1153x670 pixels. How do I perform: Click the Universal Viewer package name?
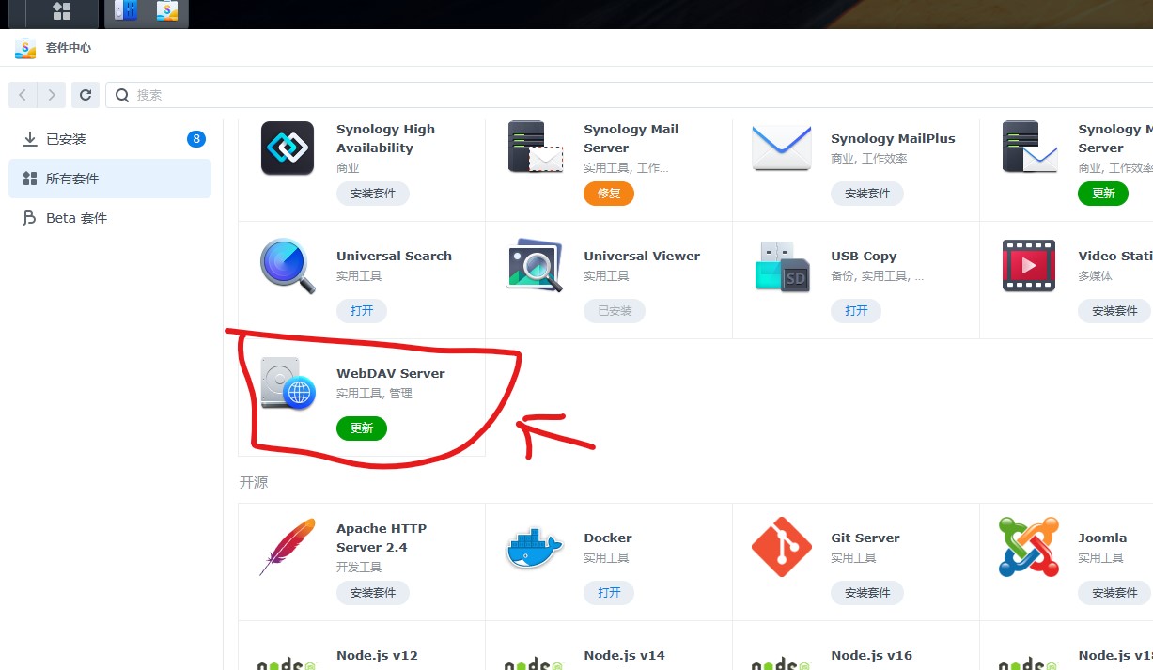pyautogui.click(x=642, y=257)
